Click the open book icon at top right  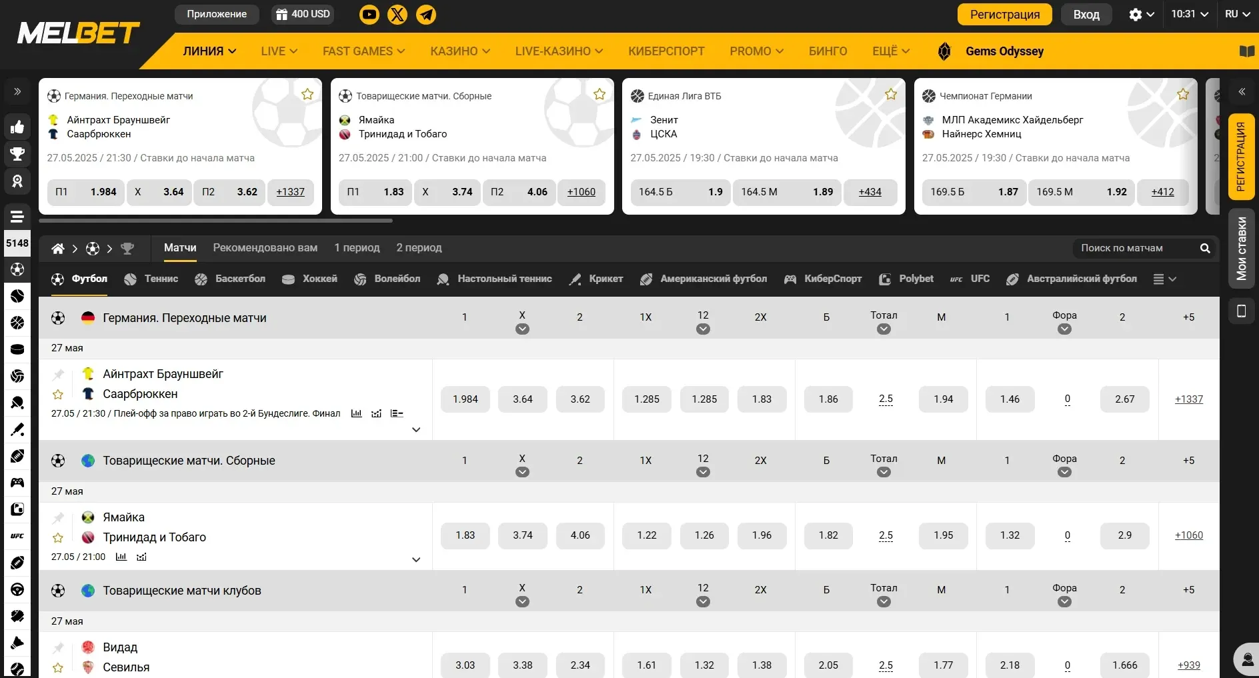1246,51
